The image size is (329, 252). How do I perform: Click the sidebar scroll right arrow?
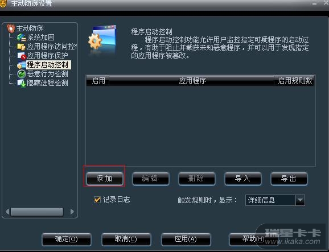coord(72,212)
